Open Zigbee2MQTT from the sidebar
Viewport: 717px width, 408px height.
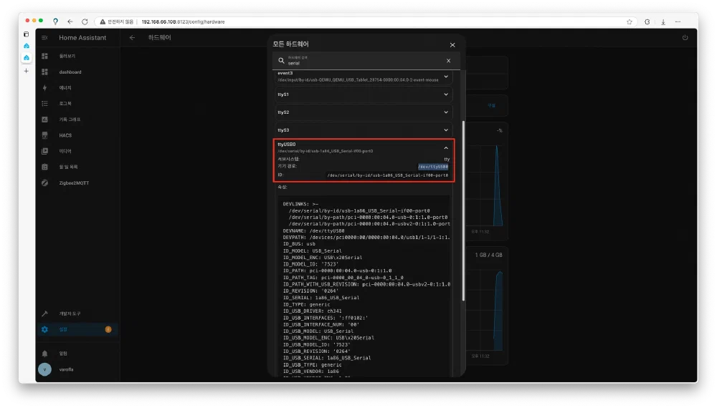click(74, 183)
